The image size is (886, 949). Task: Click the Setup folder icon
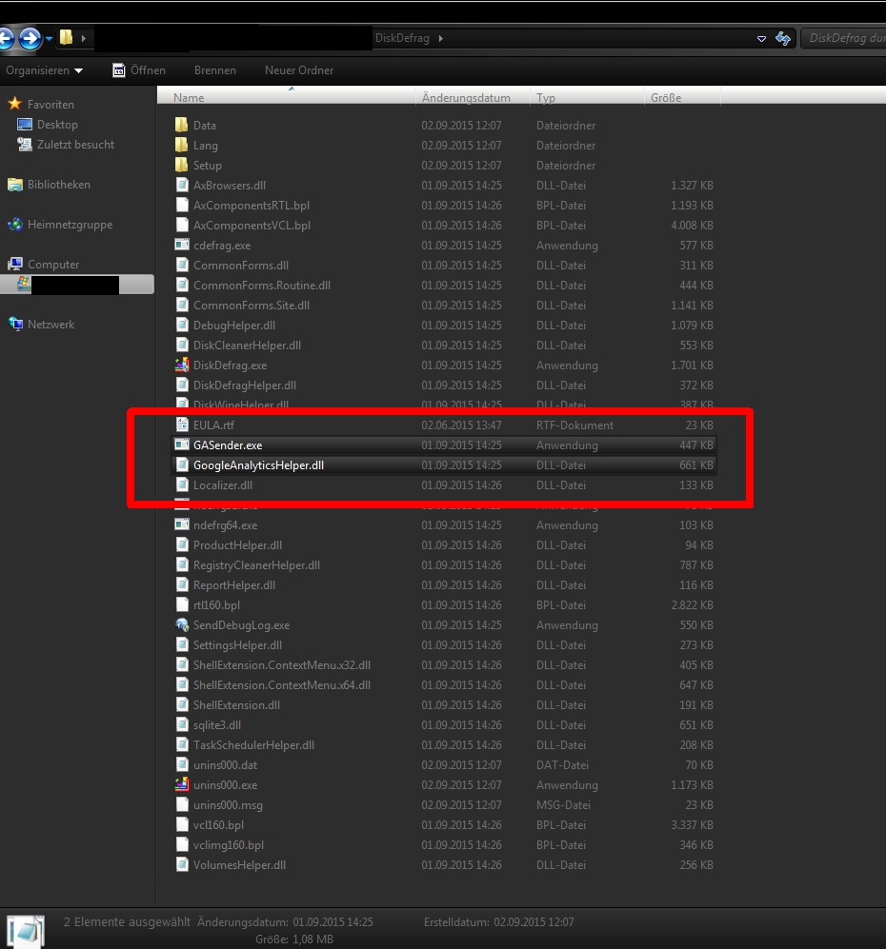point(181,165)
